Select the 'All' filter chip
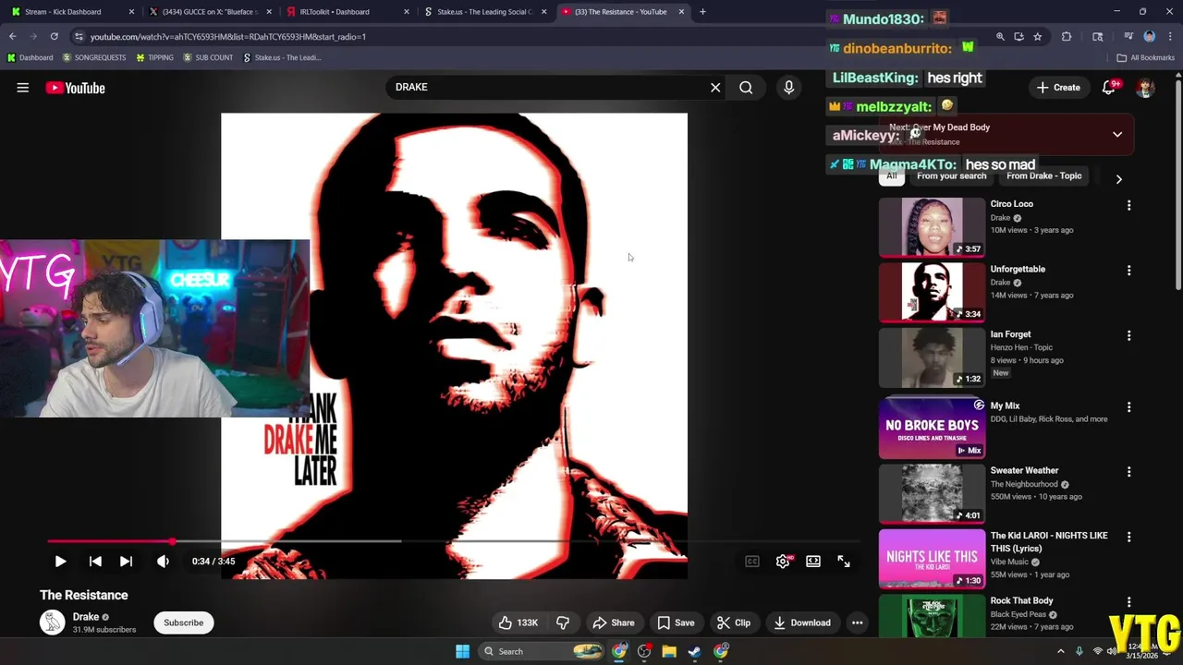This screenshot has width=1183, height=665. 892,175
